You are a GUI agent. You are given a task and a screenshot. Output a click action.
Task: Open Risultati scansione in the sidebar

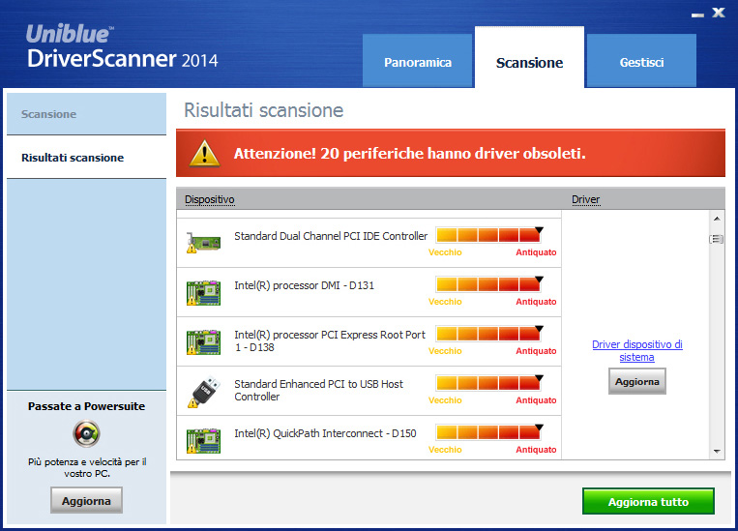coord(73,157)
